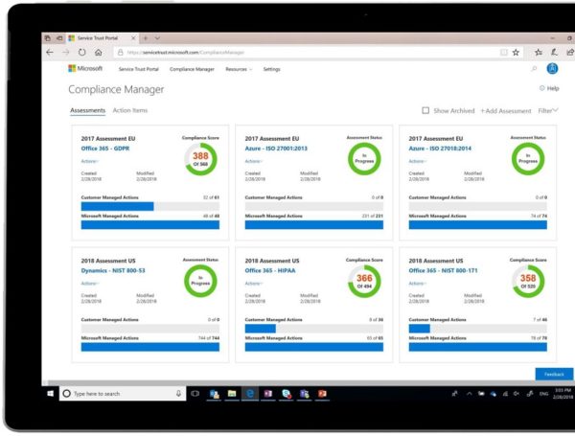Go to the browser home page
Screen dimensions: 575x436
(99, 53)
